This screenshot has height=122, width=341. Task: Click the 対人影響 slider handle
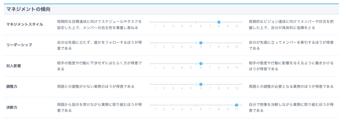coord(201,63)
